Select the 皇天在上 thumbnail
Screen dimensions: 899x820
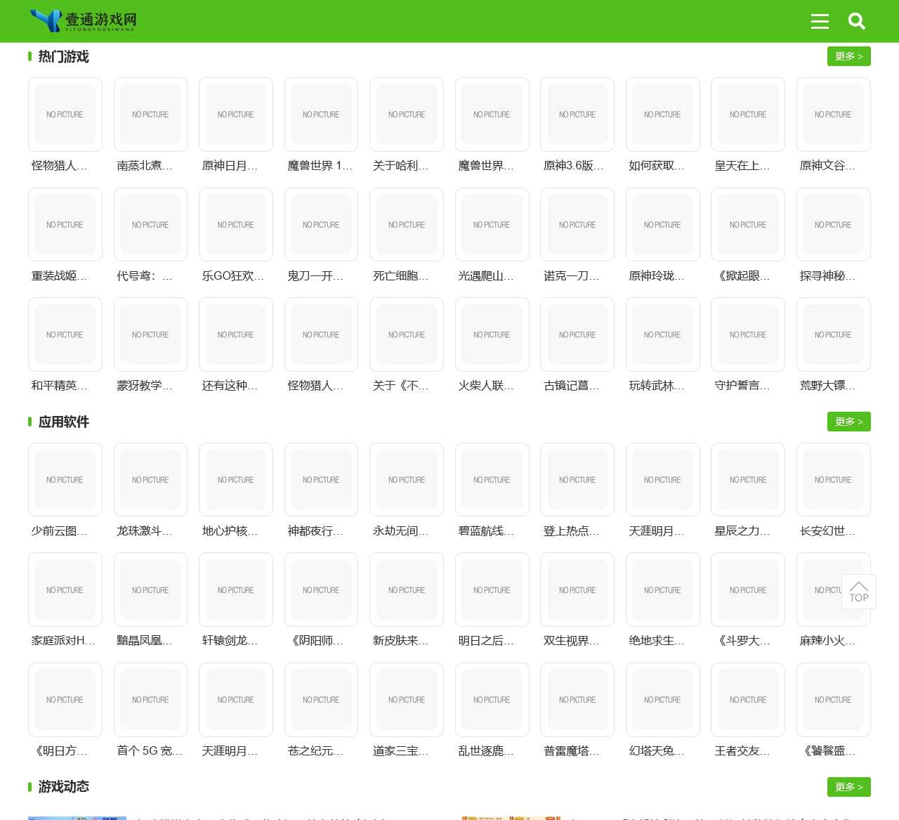point(748,115)
